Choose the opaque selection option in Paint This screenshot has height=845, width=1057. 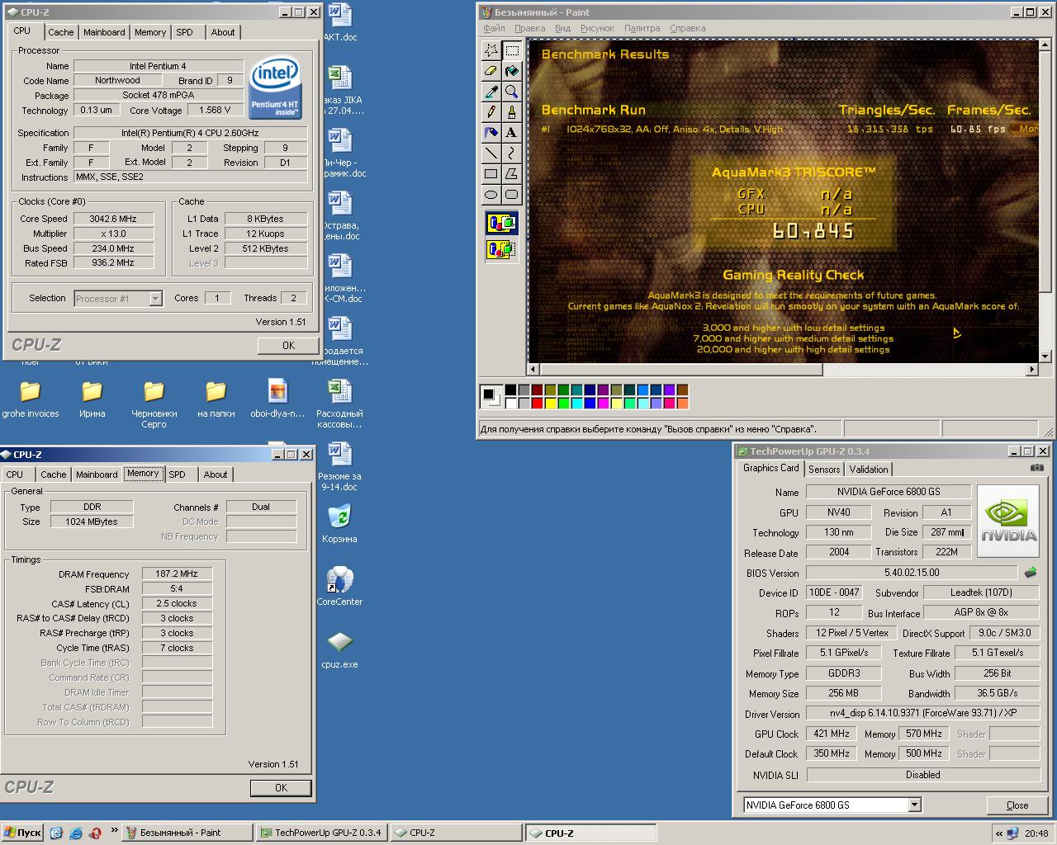(501, 224)
